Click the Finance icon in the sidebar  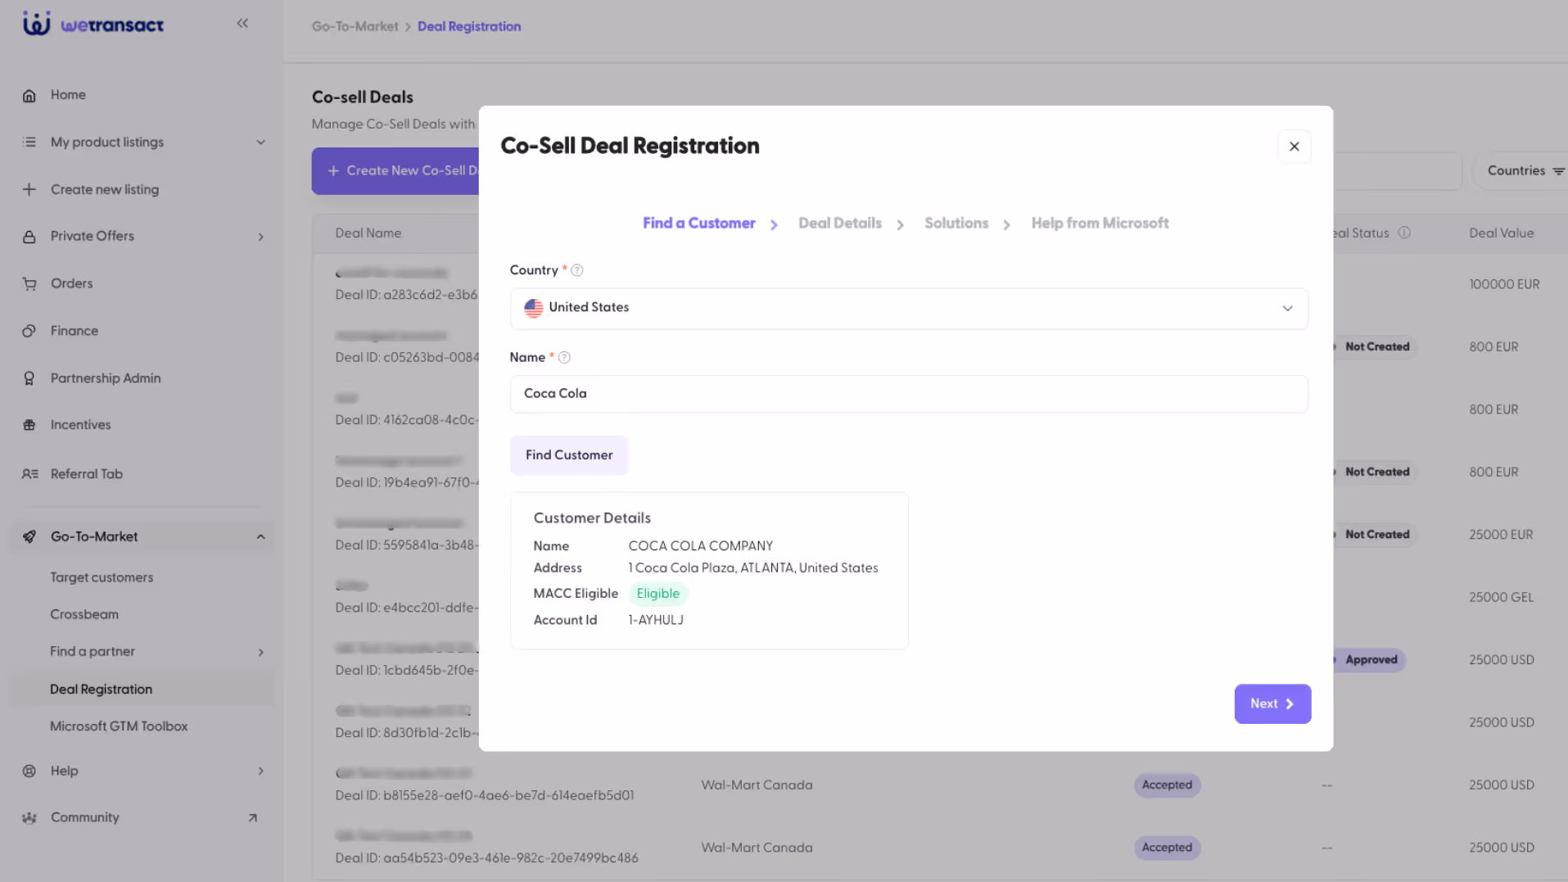click(x=29, y=331)
